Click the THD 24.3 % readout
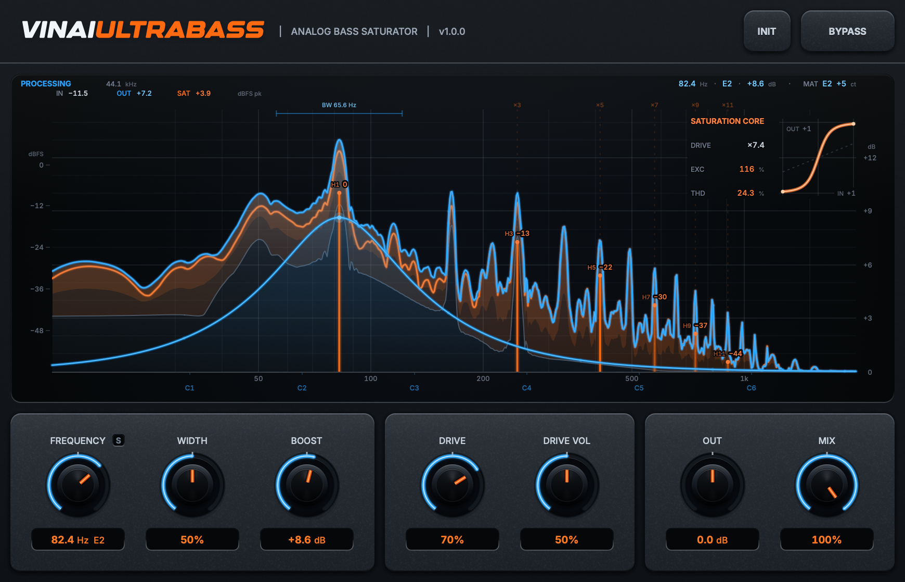Viewport: 905px width, 582px height. 727,193
